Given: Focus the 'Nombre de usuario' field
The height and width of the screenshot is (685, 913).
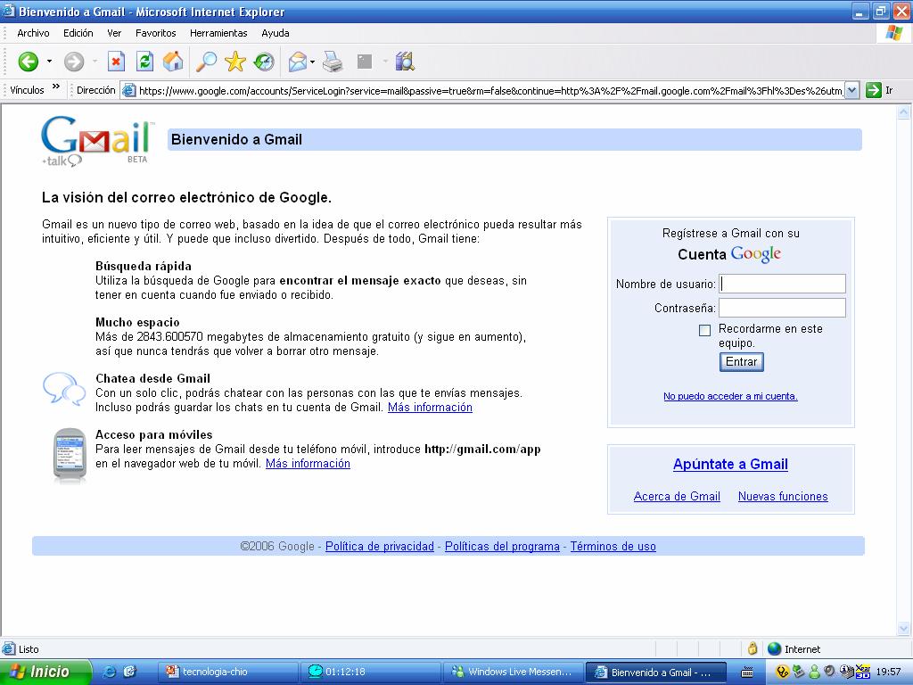Looking at the screenshot, I should tap(782, 284).
